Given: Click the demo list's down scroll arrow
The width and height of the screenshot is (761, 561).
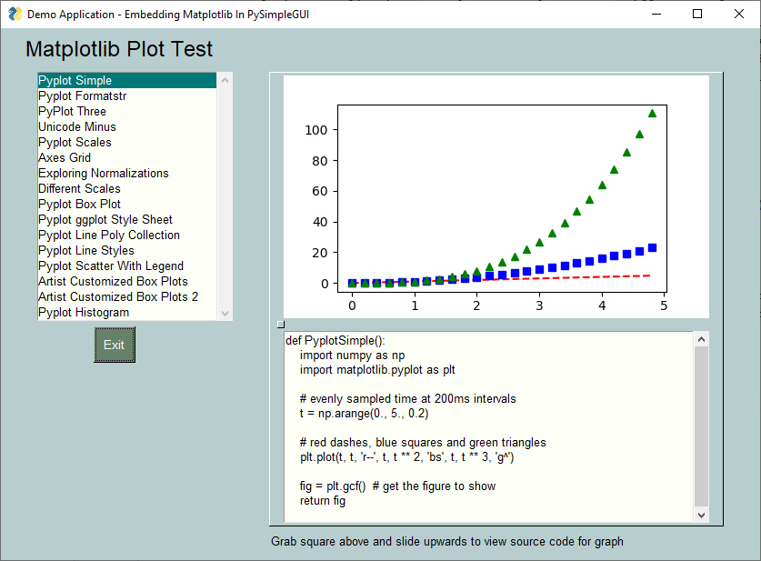Looking at the screenshot, I should [225, 314].
